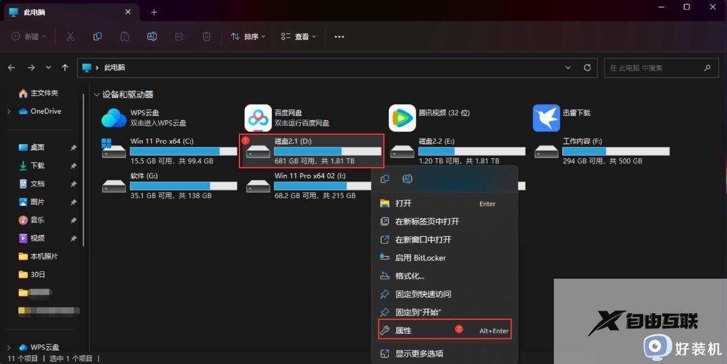The image size is (727, 364).
Task: Select the Cut icon on the toolbar
Action: pyautogui.click(x=70, y=36)
